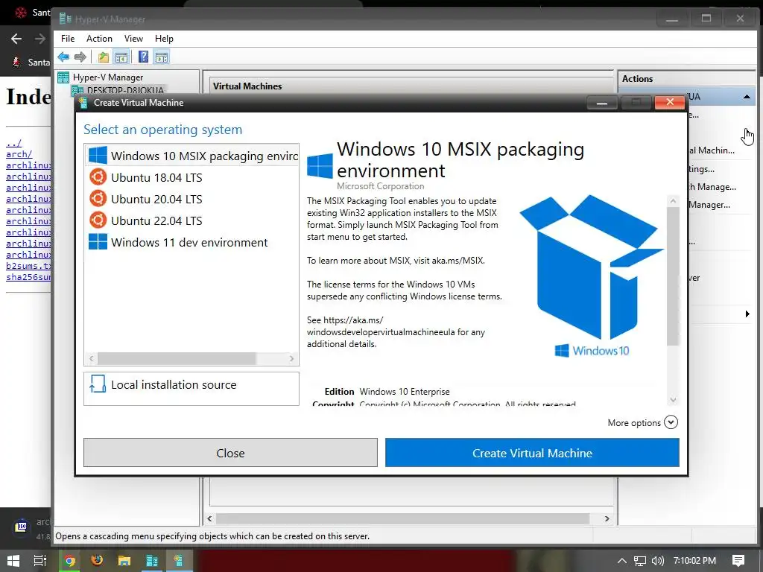Open Firefox from the taskbar

point(97,561)
